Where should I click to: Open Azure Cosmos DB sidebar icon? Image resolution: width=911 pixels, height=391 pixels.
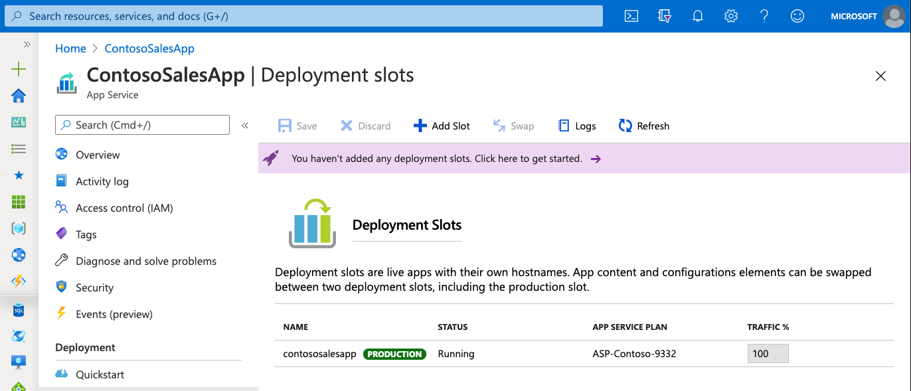click(19, 336)
